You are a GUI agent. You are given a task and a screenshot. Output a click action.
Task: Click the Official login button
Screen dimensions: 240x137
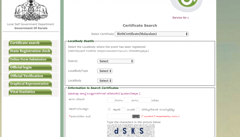tap(30, 68)
